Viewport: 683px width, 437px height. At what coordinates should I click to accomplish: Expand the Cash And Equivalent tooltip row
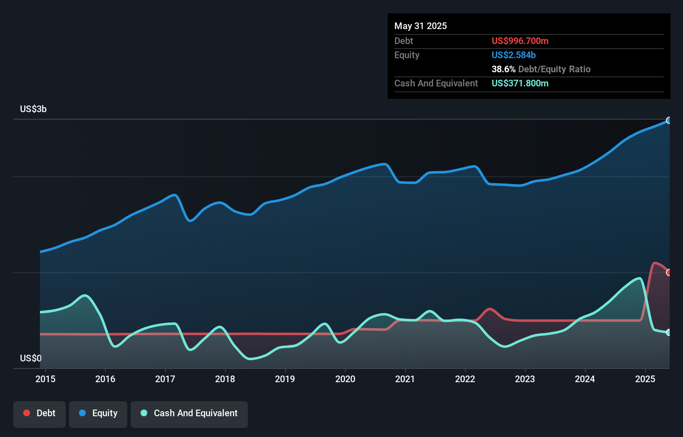470,83
